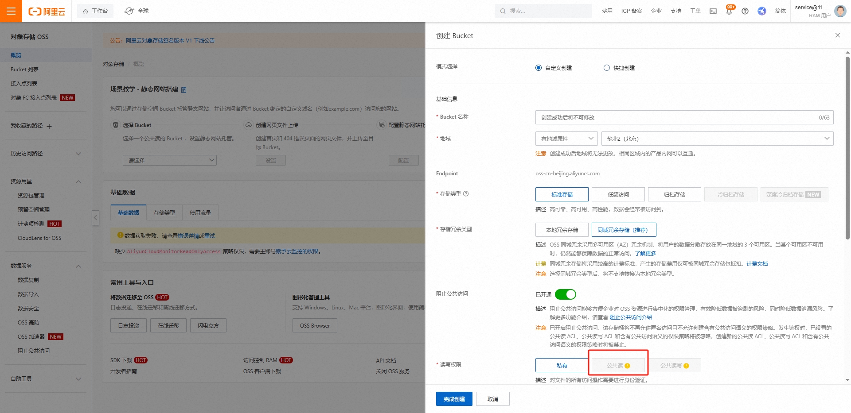Select the 自定义创建 radio option
The width and height of the screenshot is (851, 413).
[x=539, y=68]
